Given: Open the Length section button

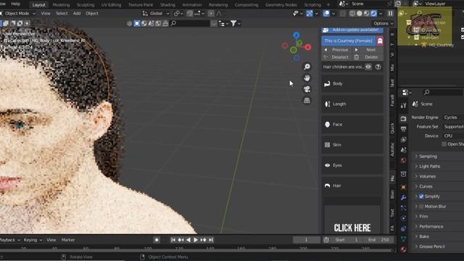Looking at the screenshot, I should coord(352,104).
